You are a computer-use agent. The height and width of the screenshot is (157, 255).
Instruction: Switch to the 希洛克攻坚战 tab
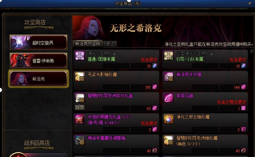(x=88, y=44)
